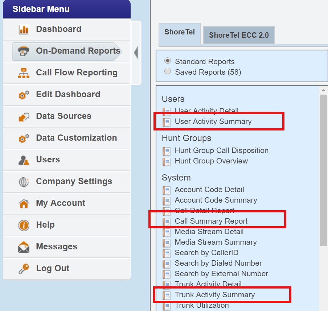Viewport: 328px width, 311px height.
Task: Click the Company Settings globe icon
Action: [x=24, y=182]
